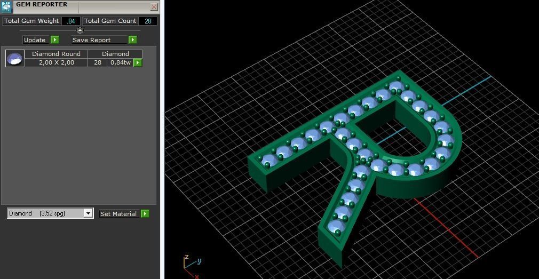Click the green arrow beside Update
This screenshot has width=539, height=279.
point(55,40)
